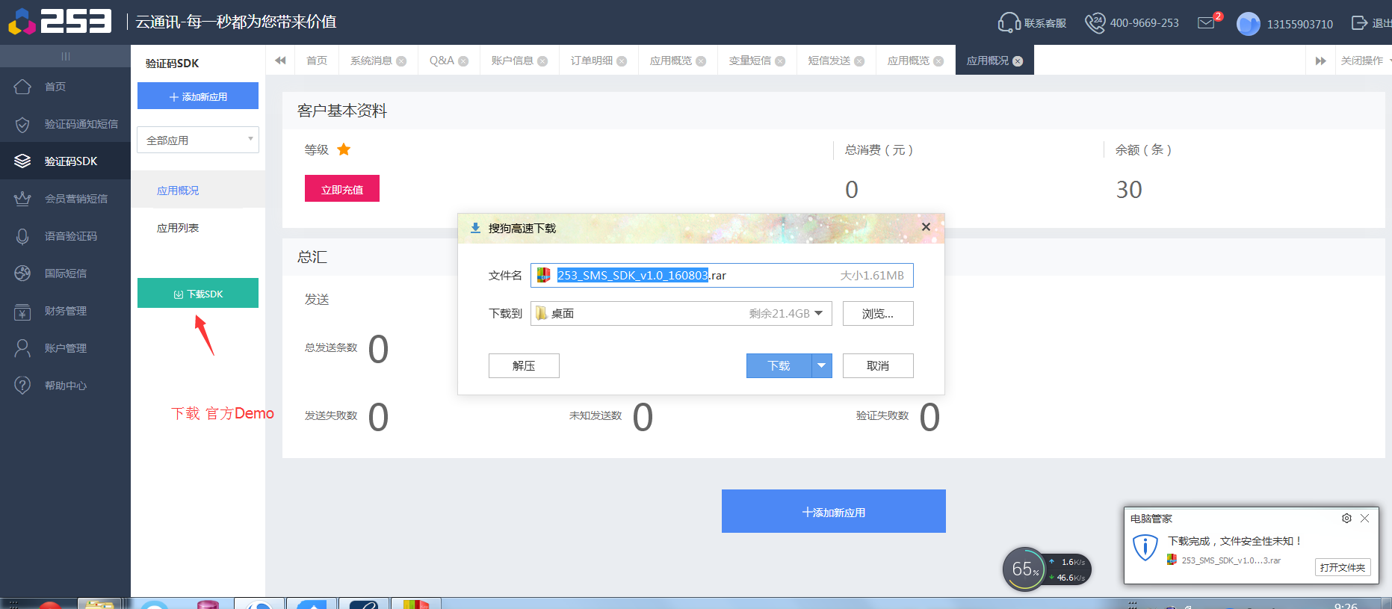Open 电脑管家 popup settings gear
This screenshot has width=1392, height=609.
click(1346, 518)
